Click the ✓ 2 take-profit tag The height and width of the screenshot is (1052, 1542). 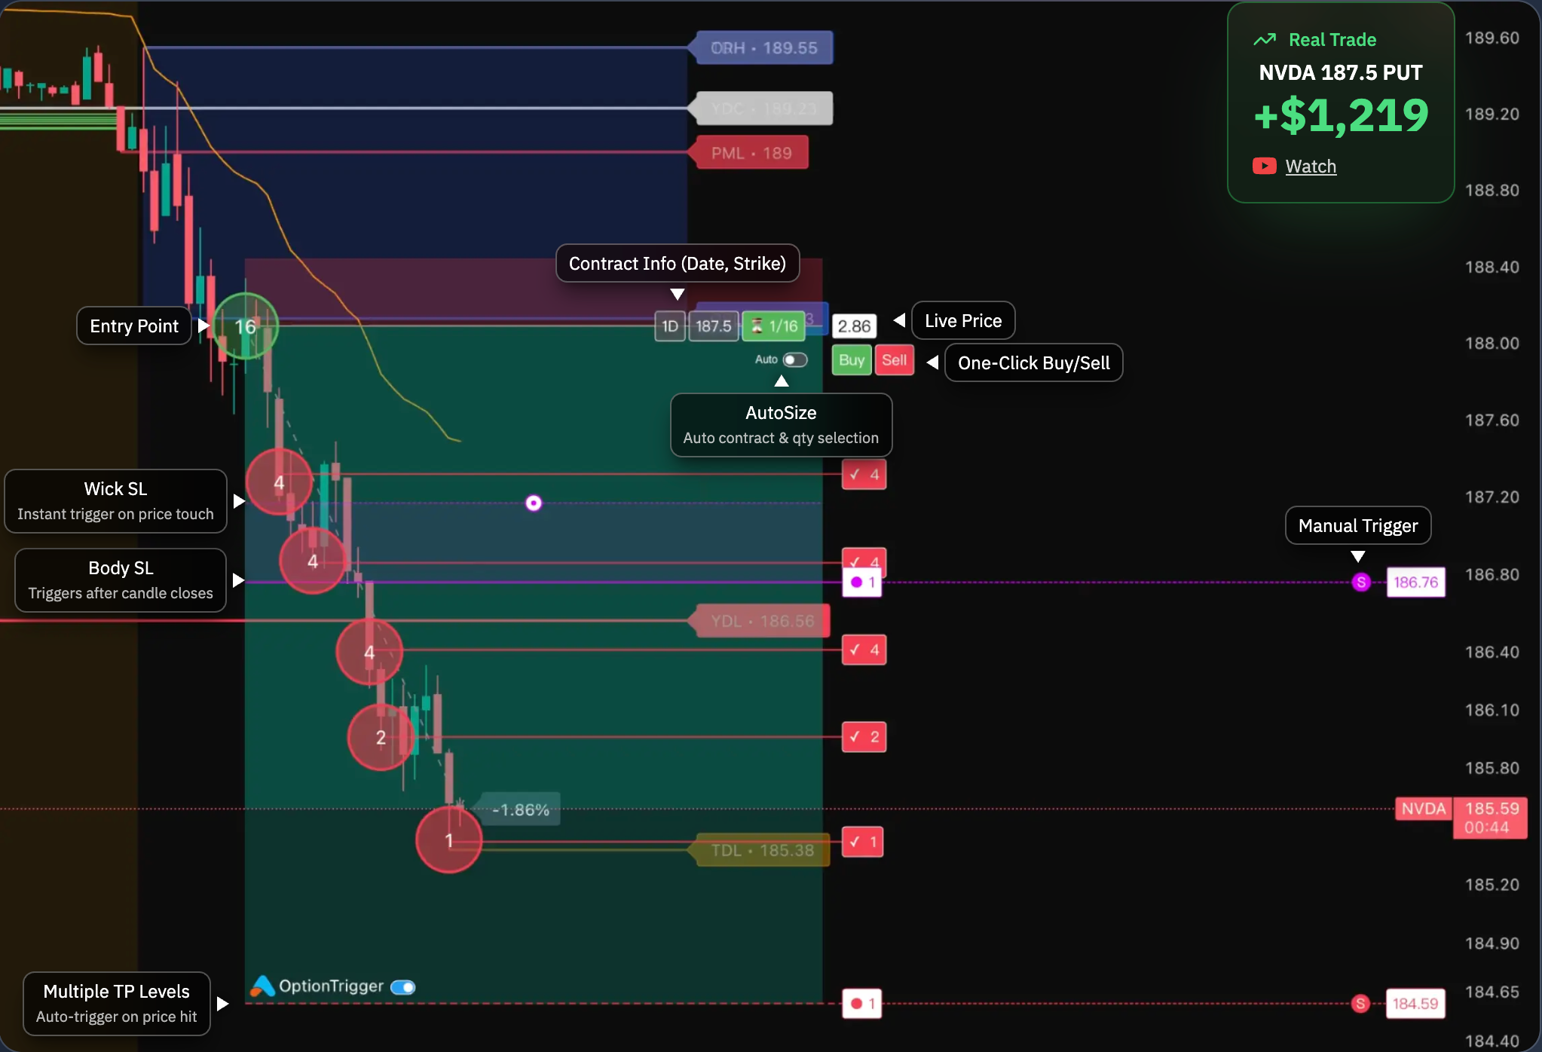click(864, 737)
